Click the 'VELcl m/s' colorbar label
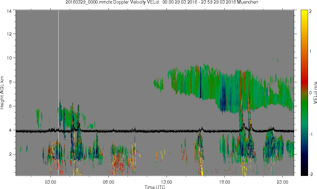 pos(315,93)
